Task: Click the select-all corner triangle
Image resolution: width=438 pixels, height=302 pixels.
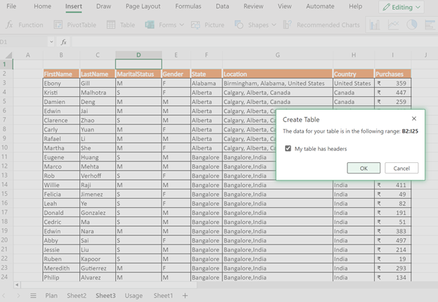Action: 8,55
